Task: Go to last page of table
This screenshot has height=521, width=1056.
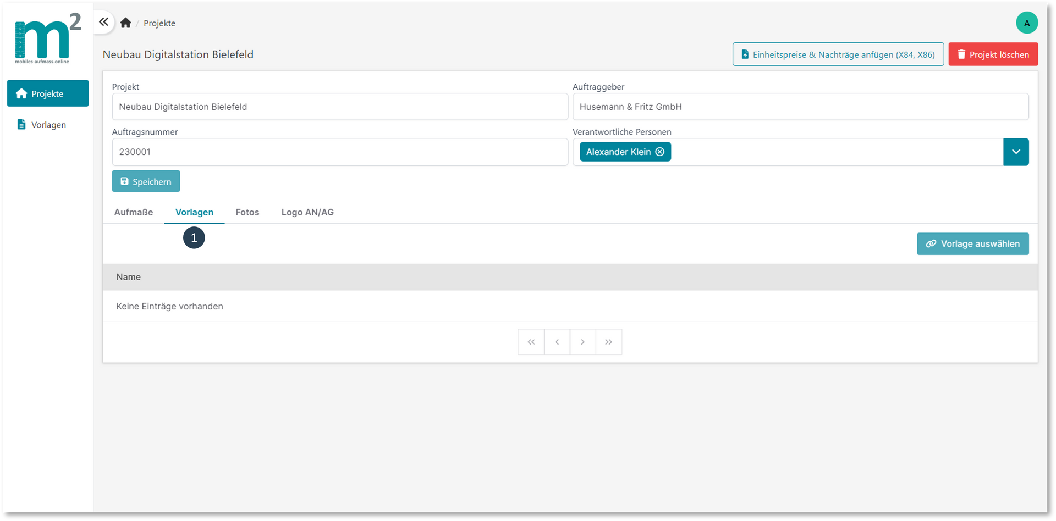Action: 609,342
